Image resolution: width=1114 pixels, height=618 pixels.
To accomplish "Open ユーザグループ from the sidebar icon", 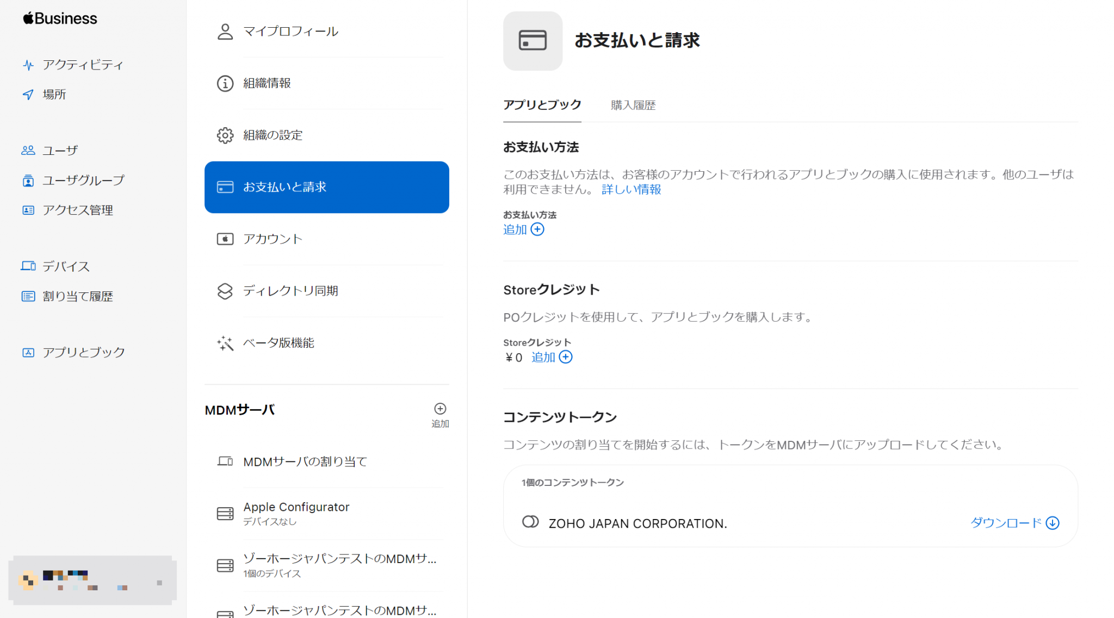I will coord(28,180).
